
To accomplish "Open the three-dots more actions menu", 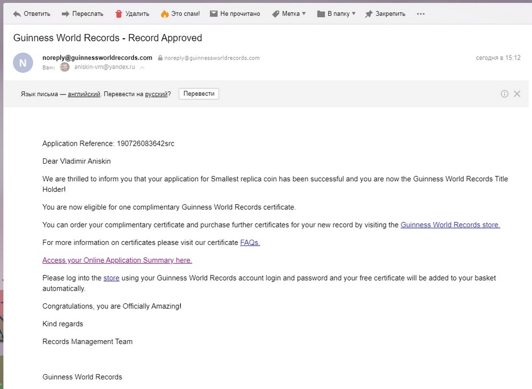I will pyautogui.click(x=421, y=14).
